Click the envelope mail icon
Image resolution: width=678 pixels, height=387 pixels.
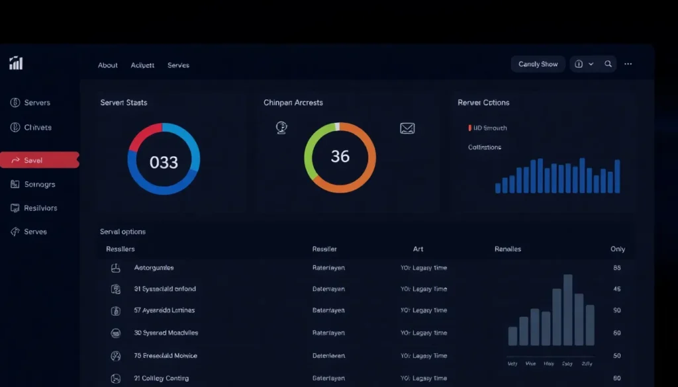click(x=407, y=128)
